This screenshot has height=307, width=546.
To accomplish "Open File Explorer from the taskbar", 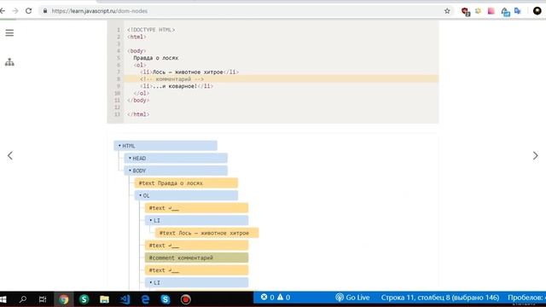I will click(104, 299).
